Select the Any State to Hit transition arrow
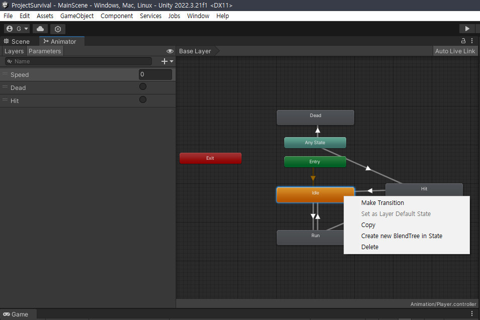The height and width of the screenshot is (320, 480). (x=368, y=168)
